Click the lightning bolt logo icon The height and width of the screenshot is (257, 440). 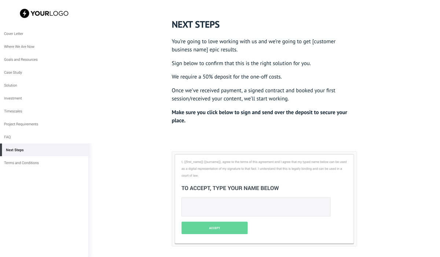point(24,13)
